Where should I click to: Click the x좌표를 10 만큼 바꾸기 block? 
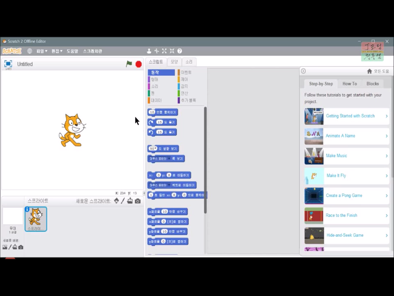[x=167, y=212]
